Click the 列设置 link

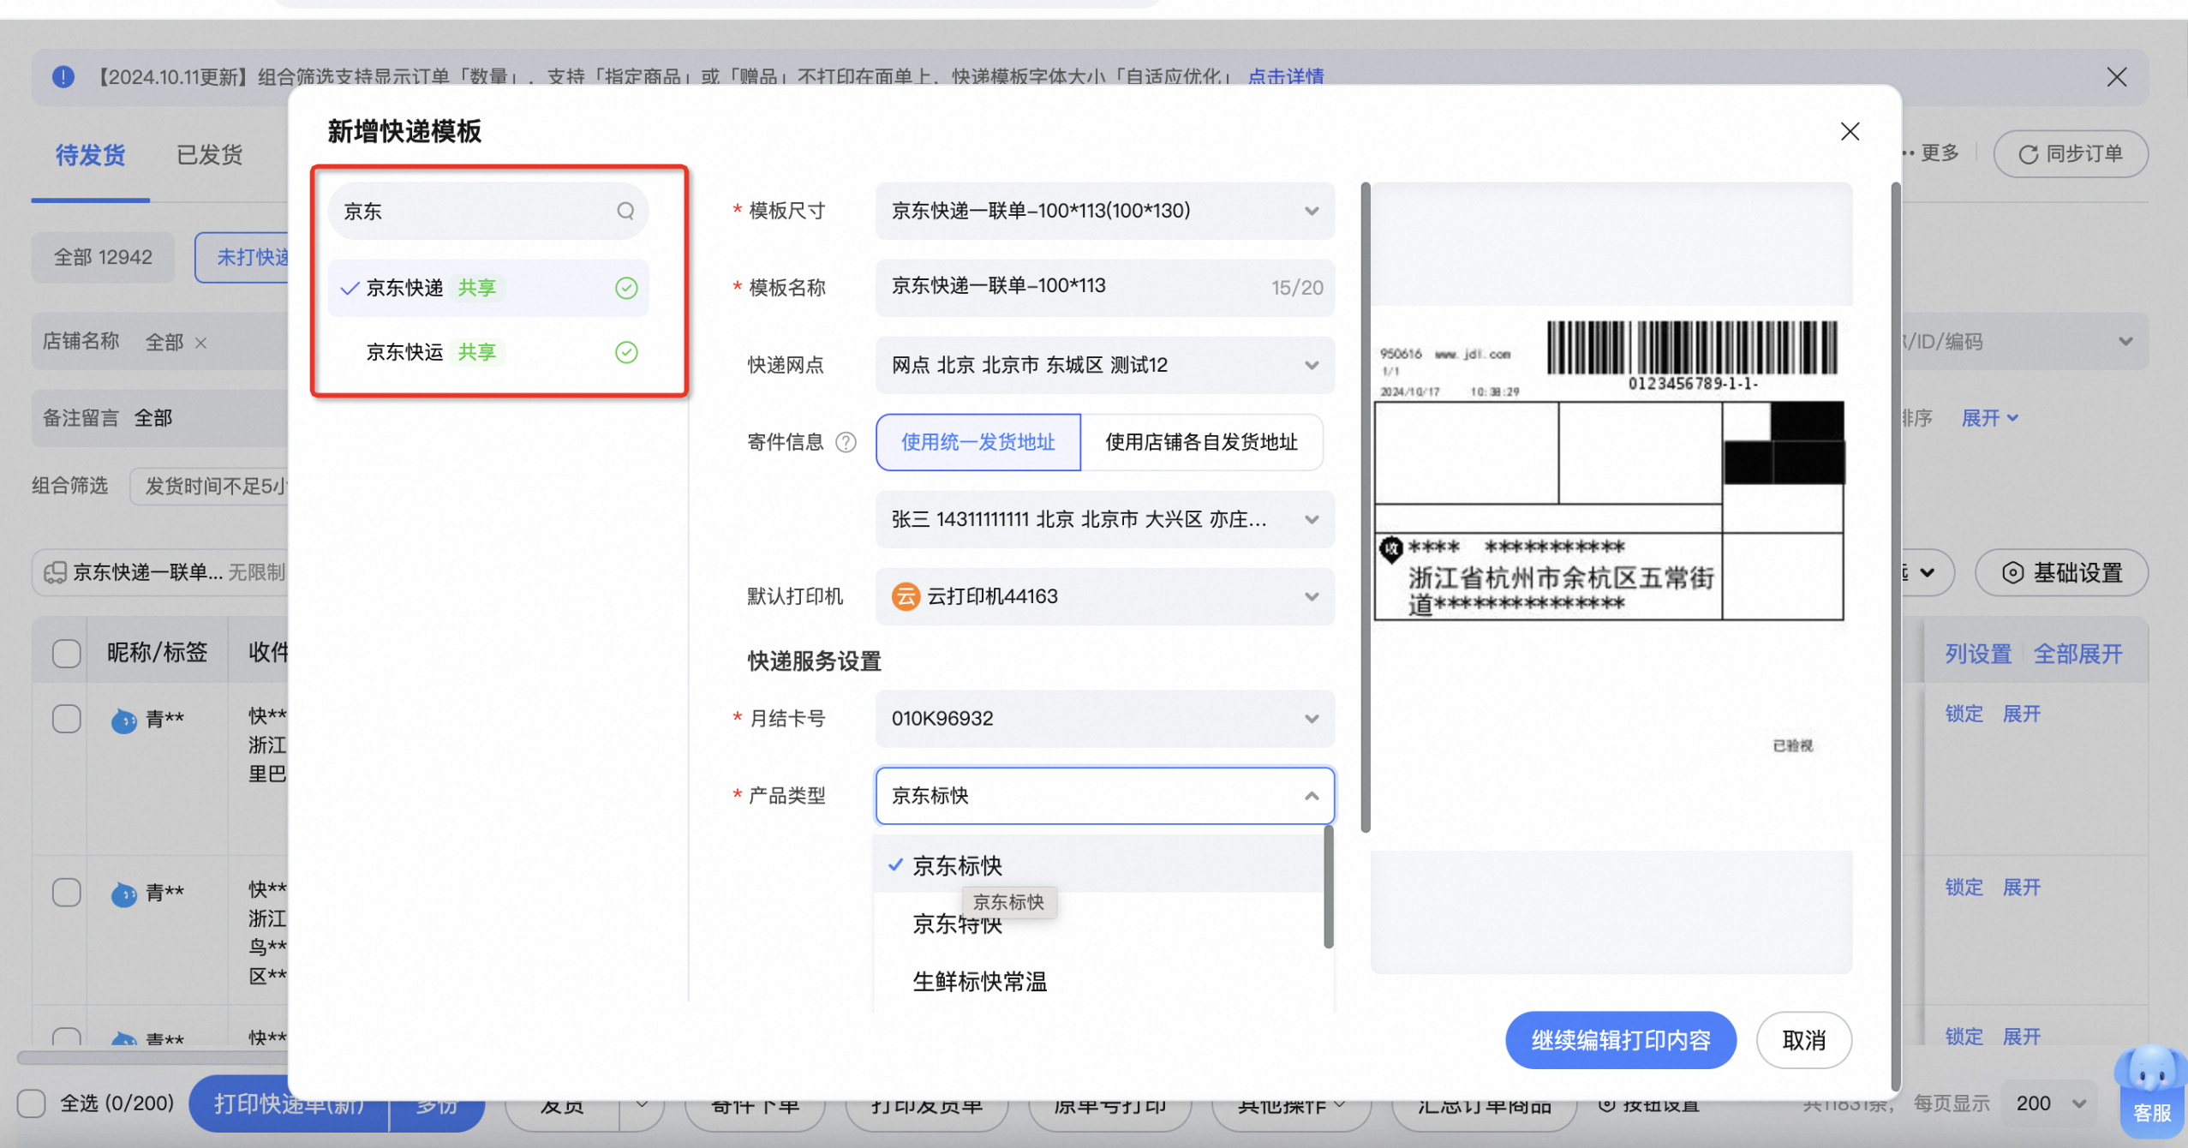pos(1978,654)
